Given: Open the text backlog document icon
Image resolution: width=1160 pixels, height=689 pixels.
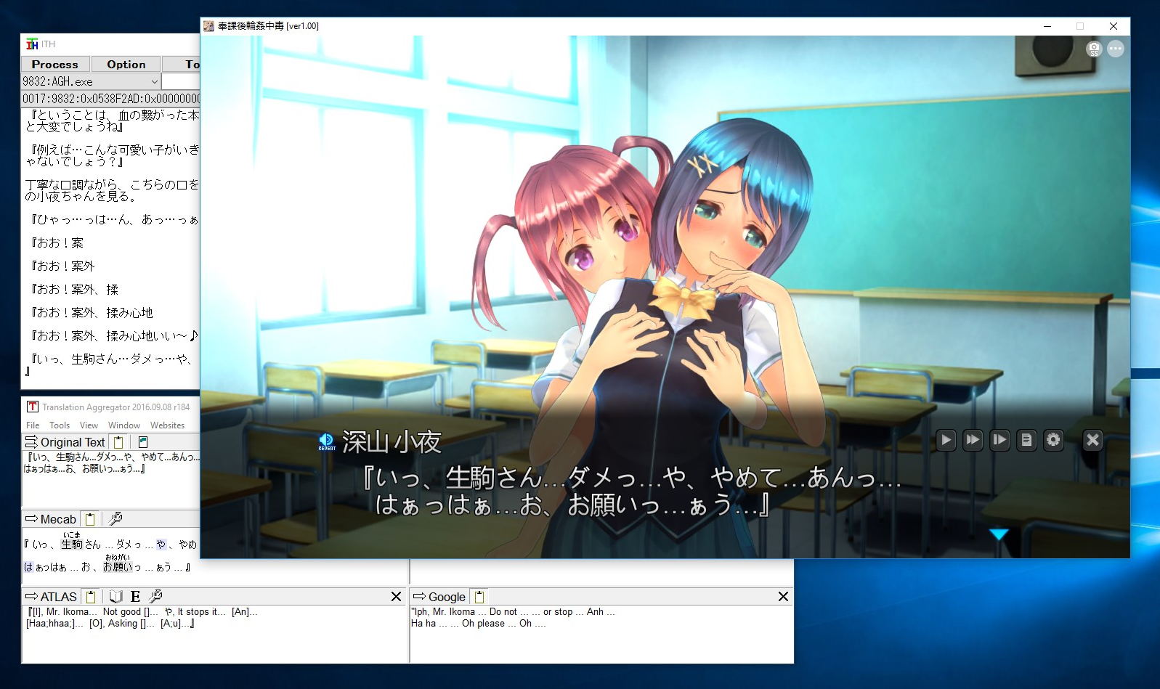Looking at the screenshot, I should [x=1026, y=439].
